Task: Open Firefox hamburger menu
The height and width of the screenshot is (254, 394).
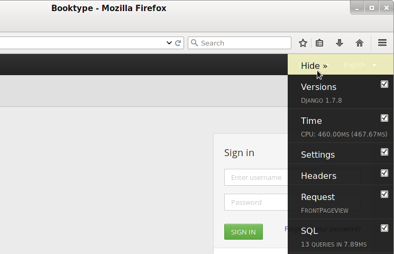Action: pyautogui.click(x=382, y=43)
